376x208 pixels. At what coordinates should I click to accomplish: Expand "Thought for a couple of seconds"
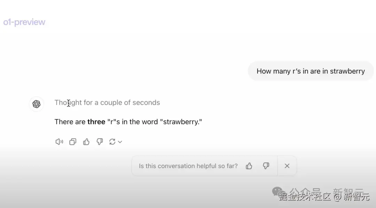tap(107, 103)
